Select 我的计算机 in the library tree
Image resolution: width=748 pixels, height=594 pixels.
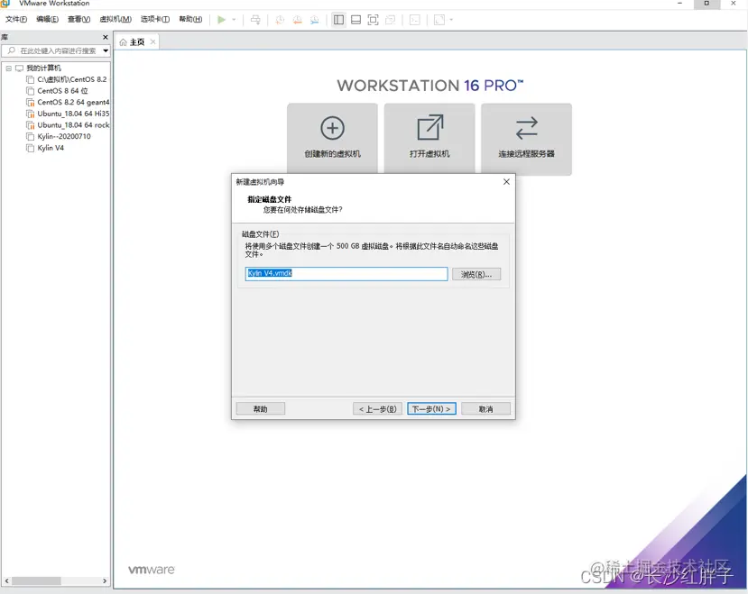tap(43, 69)
